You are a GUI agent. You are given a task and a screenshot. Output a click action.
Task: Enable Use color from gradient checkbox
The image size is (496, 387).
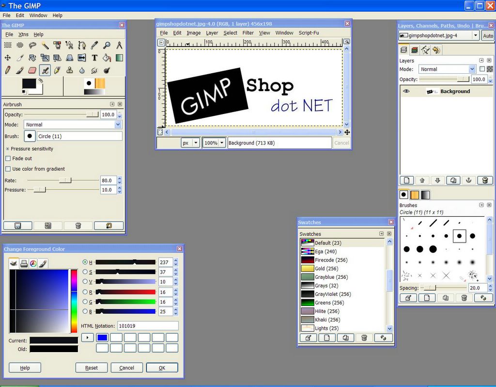8,169
